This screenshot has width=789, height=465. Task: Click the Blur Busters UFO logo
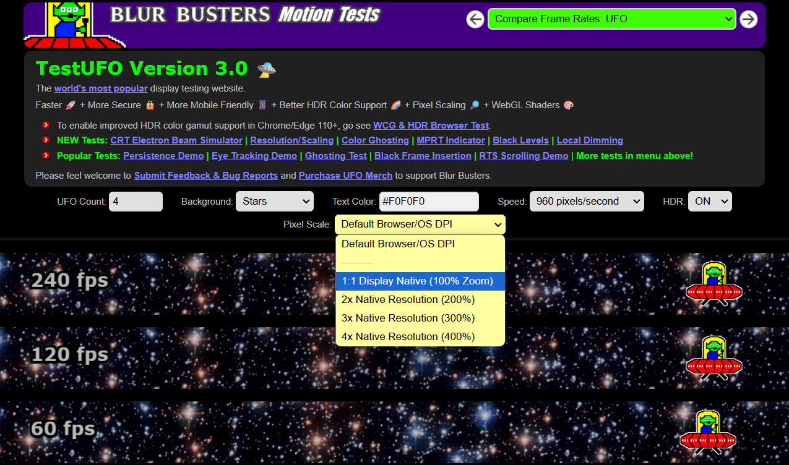click(74, 25)
